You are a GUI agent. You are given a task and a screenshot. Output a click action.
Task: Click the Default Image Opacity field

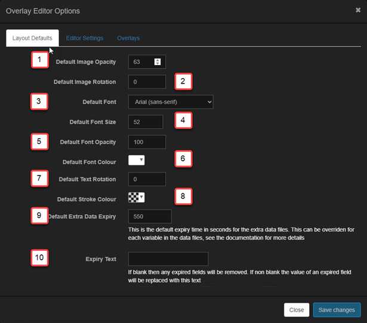pyautogui.click(x=141, y=61)
